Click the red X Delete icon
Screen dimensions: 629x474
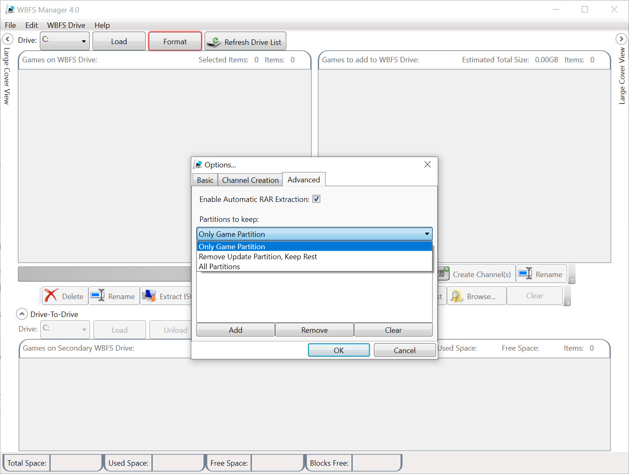click(51, 296)
